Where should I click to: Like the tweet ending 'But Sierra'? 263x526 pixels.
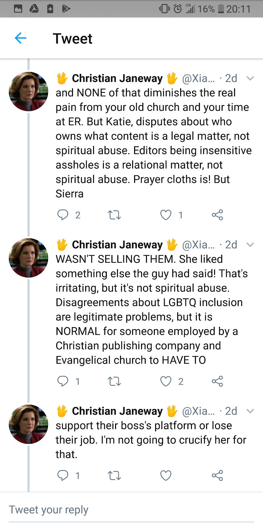click(x=166, y=215)
